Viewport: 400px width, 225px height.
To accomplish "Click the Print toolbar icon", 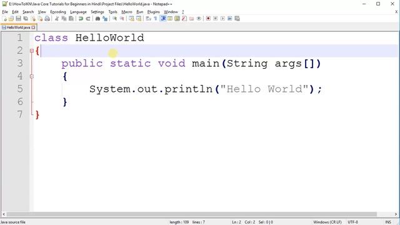I will 47,19.
